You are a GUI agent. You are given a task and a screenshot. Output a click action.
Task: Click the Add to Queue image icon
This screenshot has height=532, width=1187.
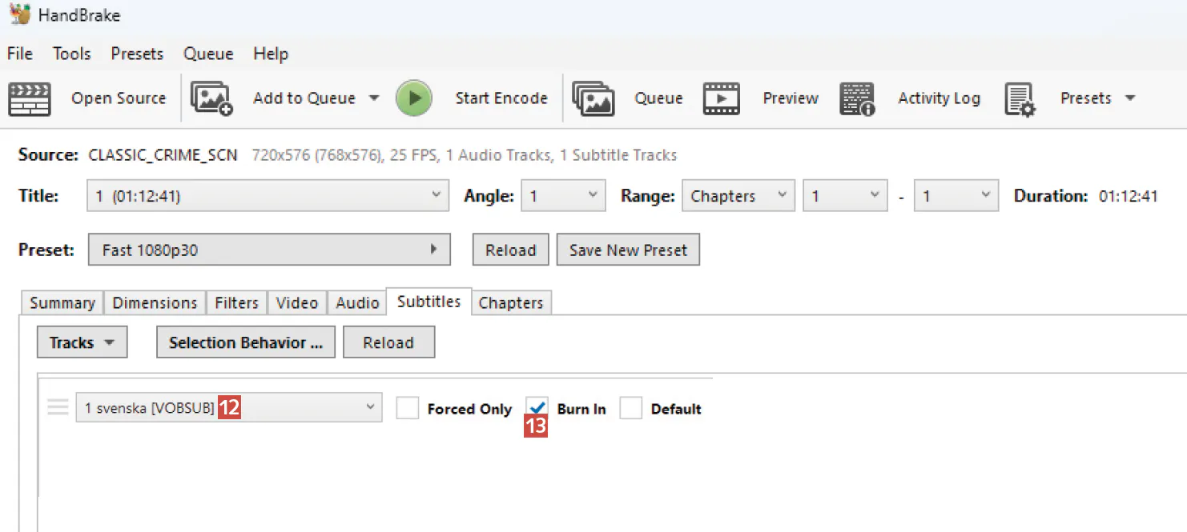211,99
